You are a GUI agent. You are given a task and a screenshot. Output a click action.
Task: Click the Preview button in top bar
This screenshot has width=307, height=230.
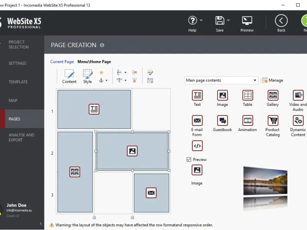pyautogui.click(x=247, y=24)
